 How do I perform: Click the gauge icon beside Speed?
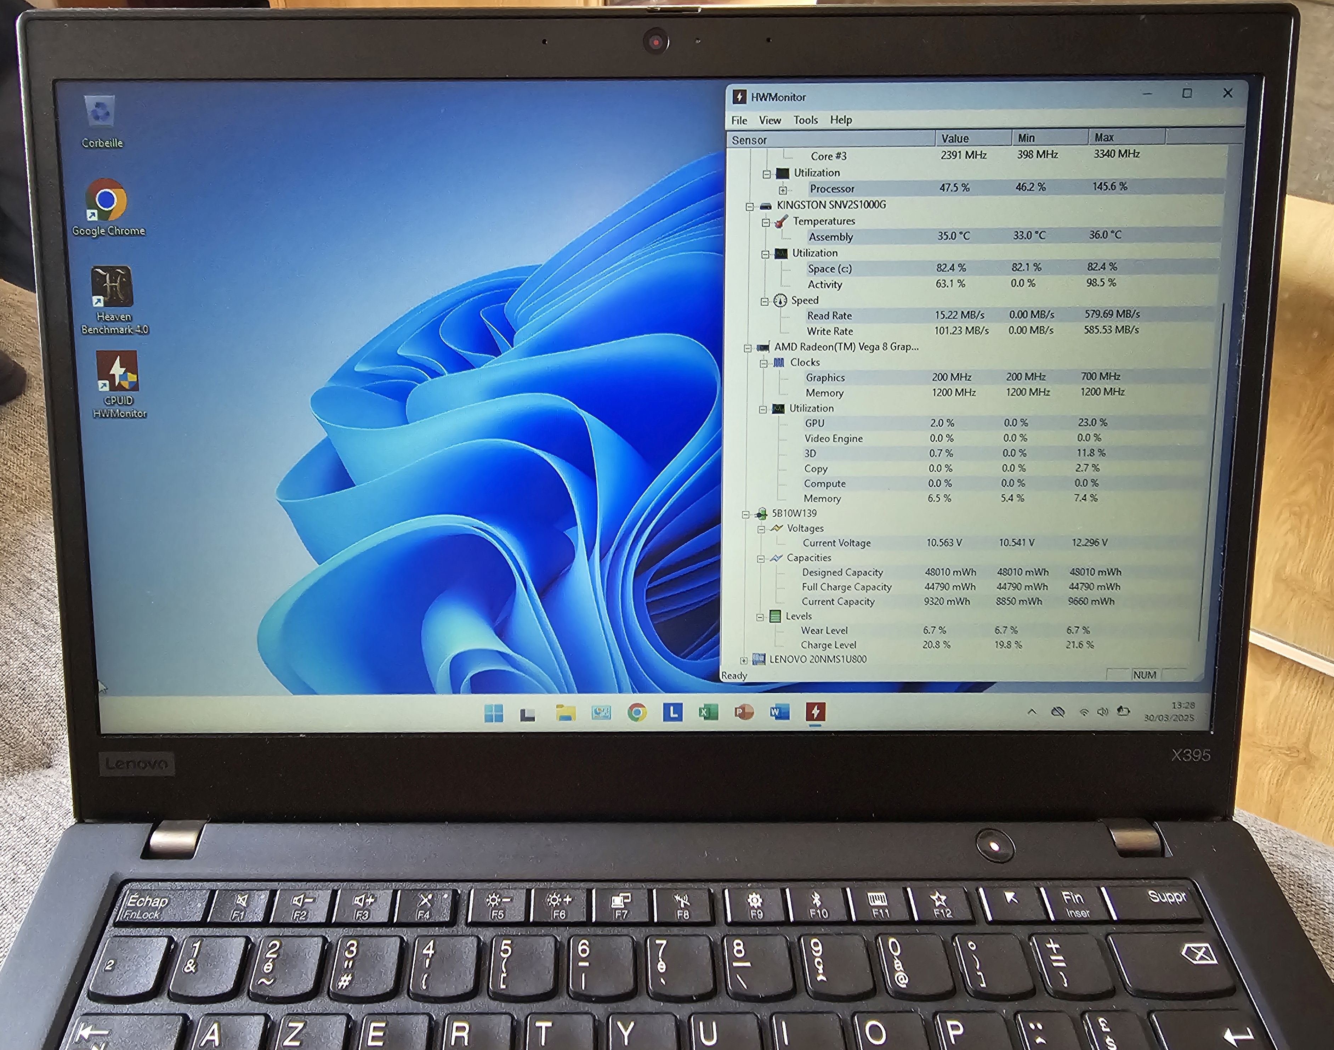[780, 301]
